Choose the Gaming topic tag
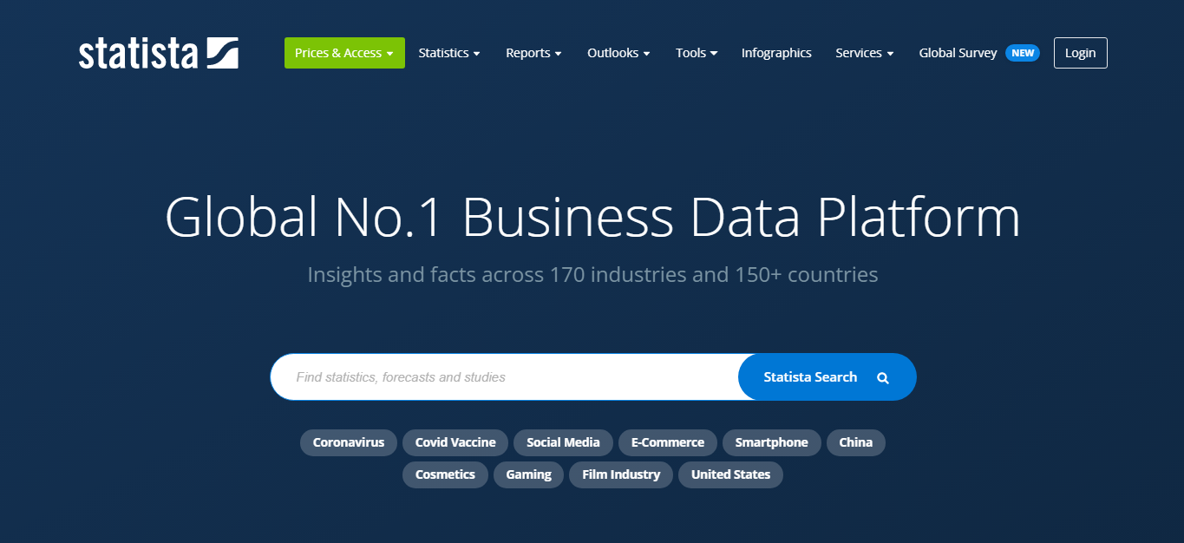The width and height of the screenshot is (1184, 543). point(529,474)
